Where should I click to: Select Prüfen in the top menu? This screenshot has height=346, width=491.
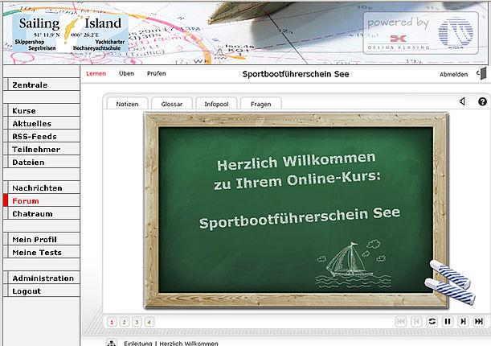156,74
